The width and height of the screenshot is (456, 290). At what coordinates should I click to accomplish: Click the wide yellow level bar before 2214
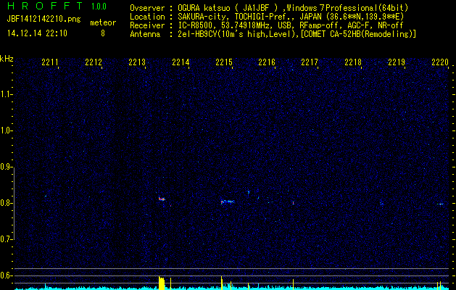[162, 283]
